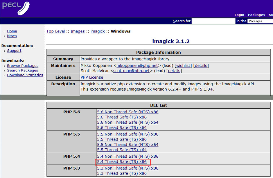The width and height of the screenshot is (273, 178).
Task: Open Mikko Koppanen's wishlist link
Action: [x=183, y=66]
